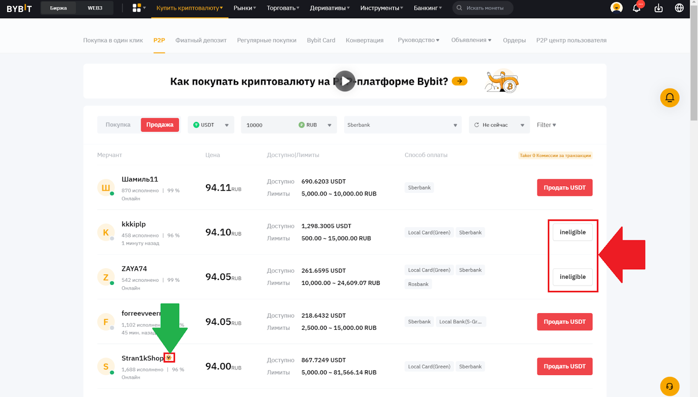
Task: Switch to the Биржа mode
Action: tap(58, 8)
